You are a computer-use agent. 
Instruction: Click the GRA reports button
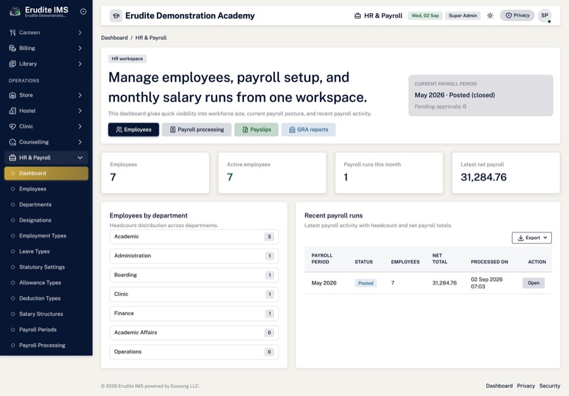point(309,130)
